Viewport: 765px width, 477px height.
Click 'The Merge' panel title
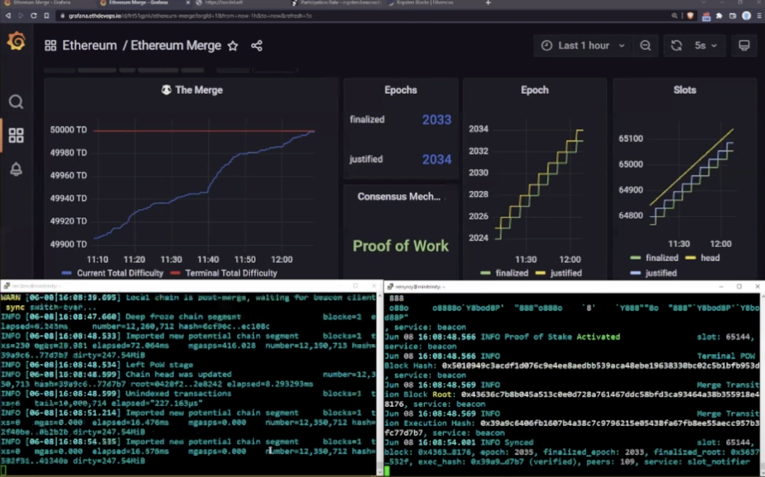199,90
